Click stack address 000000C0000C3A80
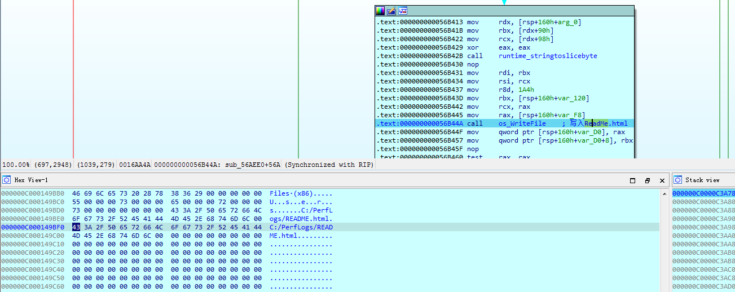Viewport: 735px width, 292px height. coord(703,201)
